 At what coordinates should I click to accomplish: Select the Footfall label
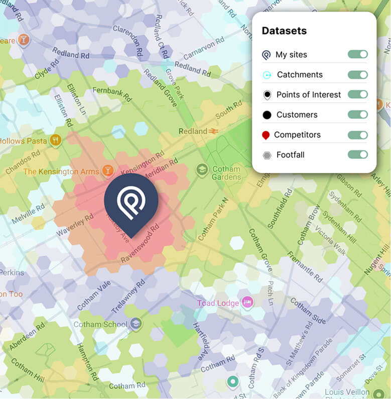coord(290,155)
